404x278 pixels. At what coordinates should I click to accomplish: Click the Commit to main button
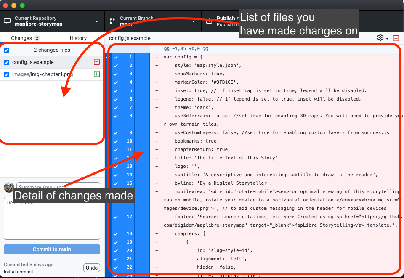pos(51,249)
